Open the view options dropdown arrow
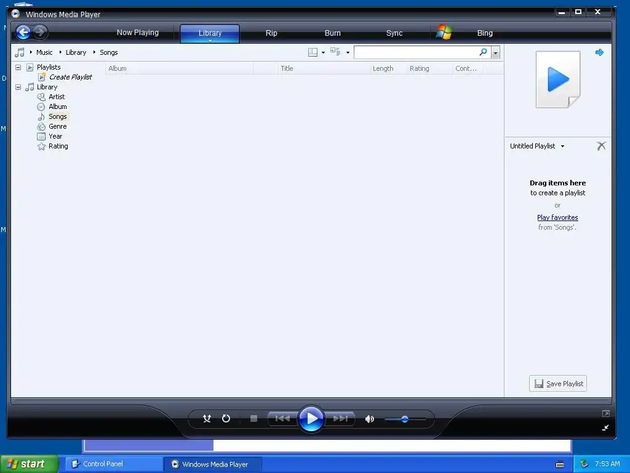This screenshot has width=630, height=473. tap(348, 52)
